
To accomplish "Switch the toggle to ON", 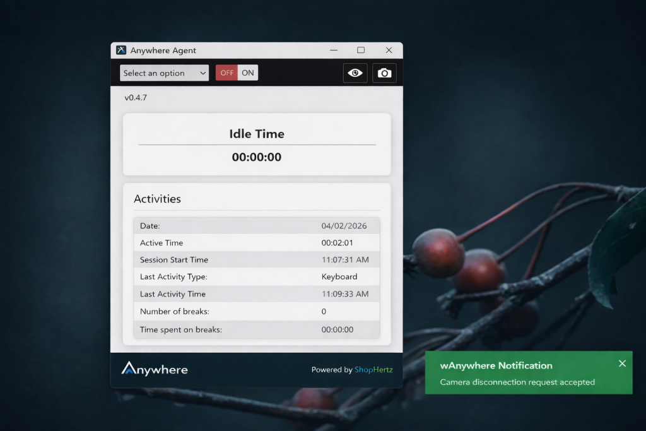I will tap(248, 73).
